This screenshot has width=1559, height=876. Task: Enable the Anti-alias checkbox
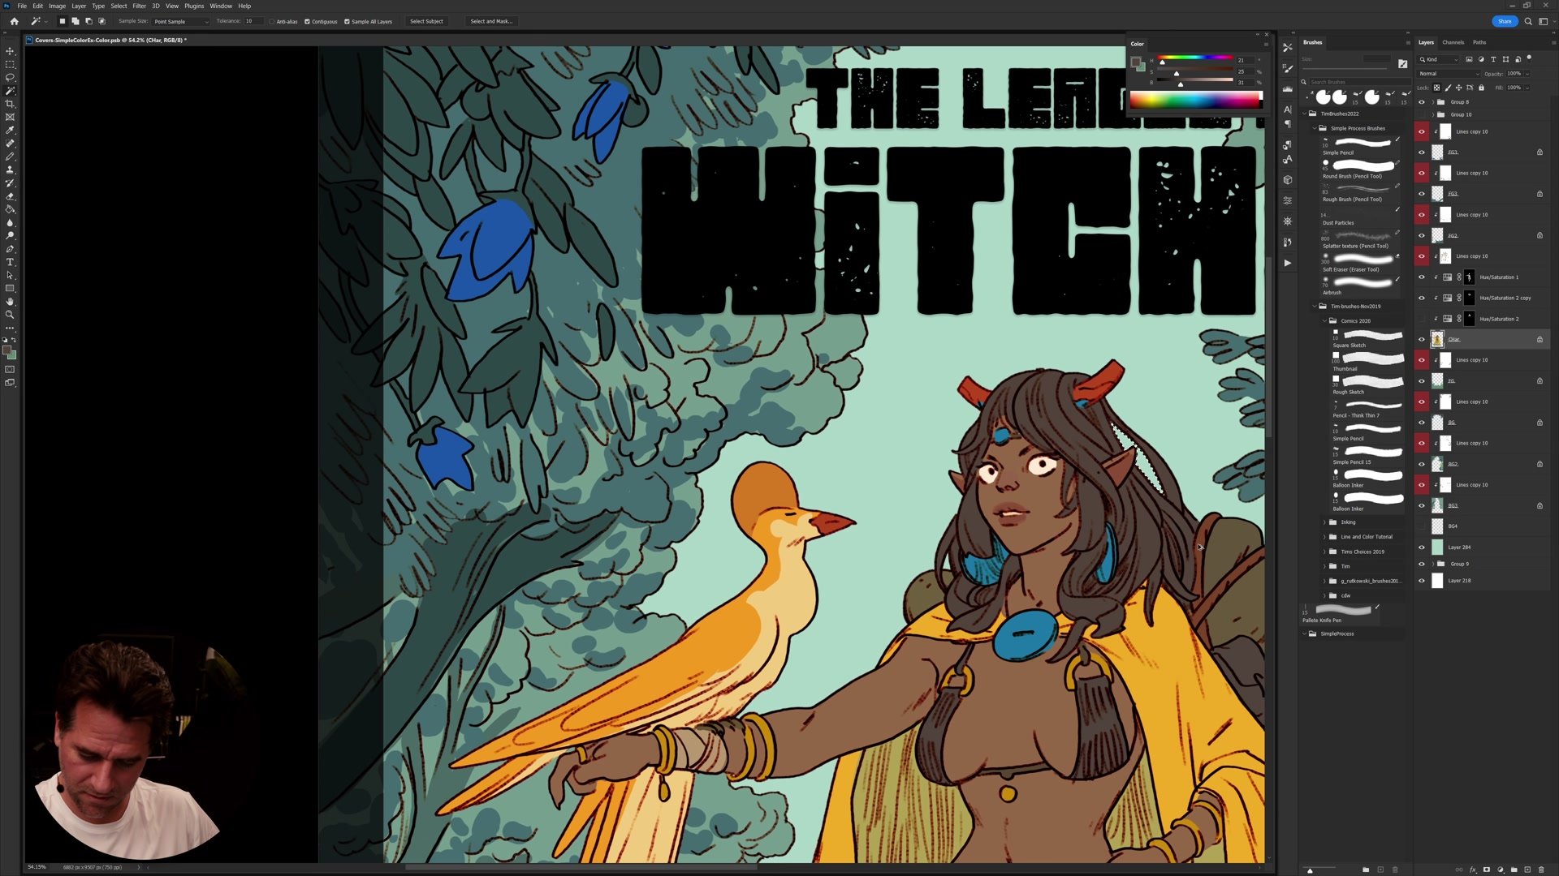[x=272, y=22]
